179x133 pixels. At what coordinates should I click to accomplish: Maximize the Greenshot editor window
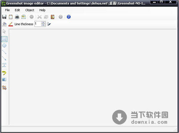pos(162,2)
